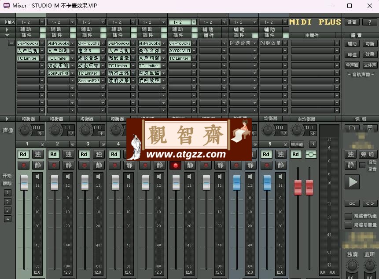Viewport: 379px width, 279px height.
Task: Load snapshot via folder icon
Action: pos(352,127)
